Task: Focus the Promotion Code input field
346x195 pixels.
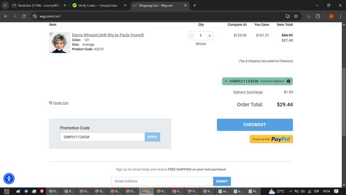Action: pyautogui.click(x=102, y=137)
